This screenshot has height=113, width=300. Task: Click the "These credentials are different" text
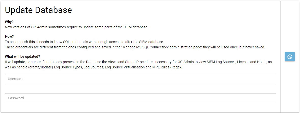tap(28, 47)
